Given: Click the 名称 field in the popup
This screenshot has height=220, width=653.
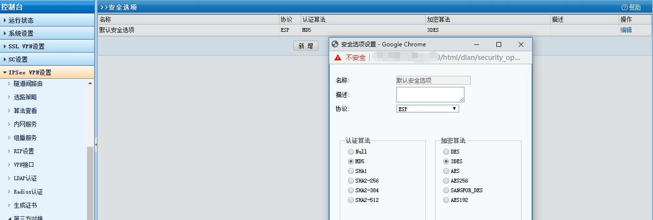Looking at the screenshot, I should click(433, 80).
